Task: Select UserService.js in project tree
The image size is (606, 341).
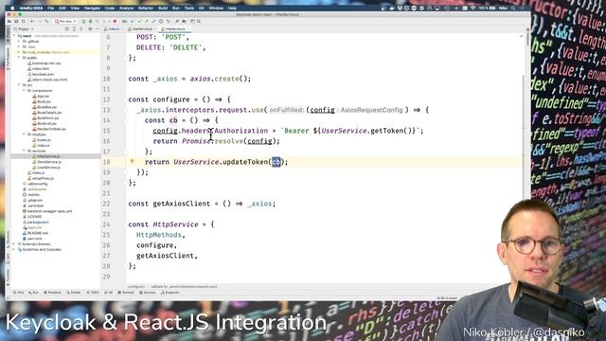Action: tap(48, 168)
